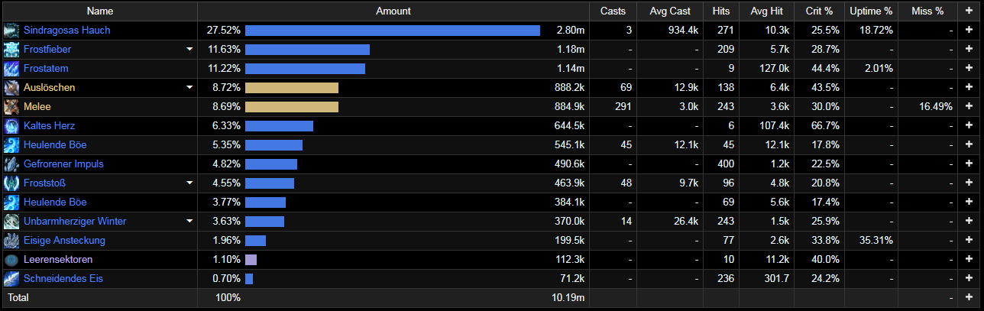Expand the Froststoß dropdown arrow
This screenshot has width=984, height=311.
coord(189,183)
